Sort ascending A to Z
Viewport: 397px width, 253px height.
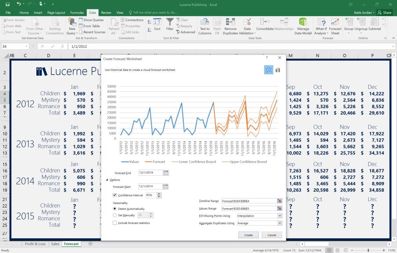tap(149, 22)
